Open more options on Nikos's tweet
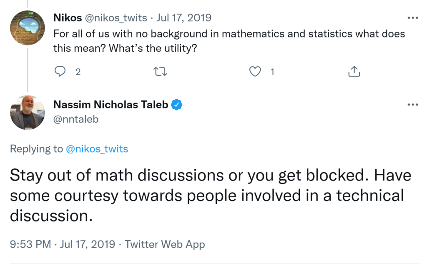 click(x=412, y=18)
